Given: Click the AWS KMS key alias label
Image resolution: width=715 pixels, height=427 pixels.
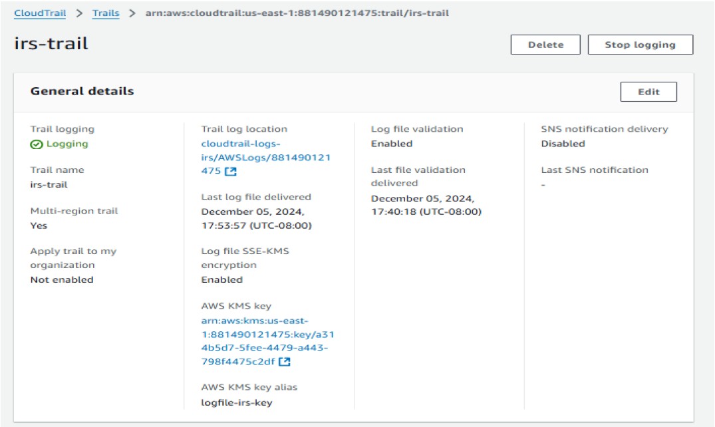Looking at the screenshot, I should (x=249, y=387).
